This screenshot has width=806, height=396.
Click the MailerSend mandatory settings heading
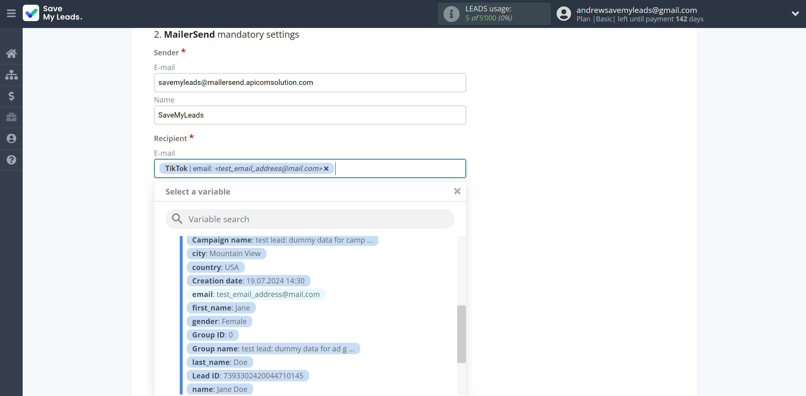226,34
